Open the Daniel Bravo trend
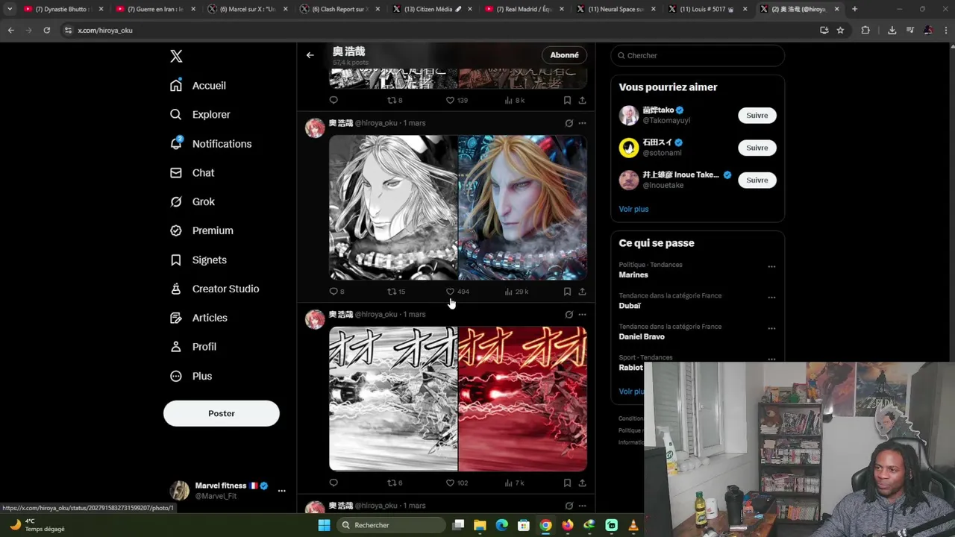The width and height of the screenshot is (955, 537). pyautogui.click(x=642, y=336)
